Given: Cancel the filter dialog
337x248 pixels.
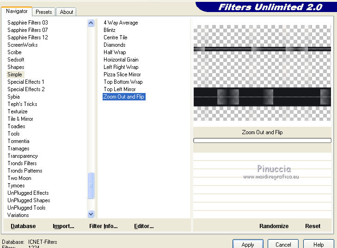Looking at the screenshot, I should click(283, 244).
